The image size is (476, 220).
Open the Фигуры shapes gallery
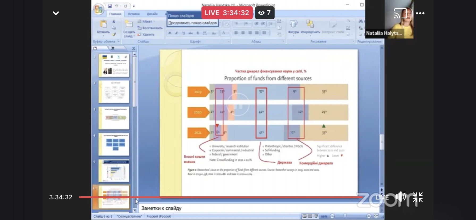(293, 24)
